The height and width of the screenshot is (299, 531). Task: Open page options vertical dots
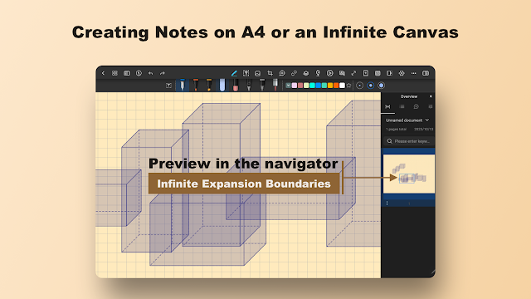[x=387, y=203]
